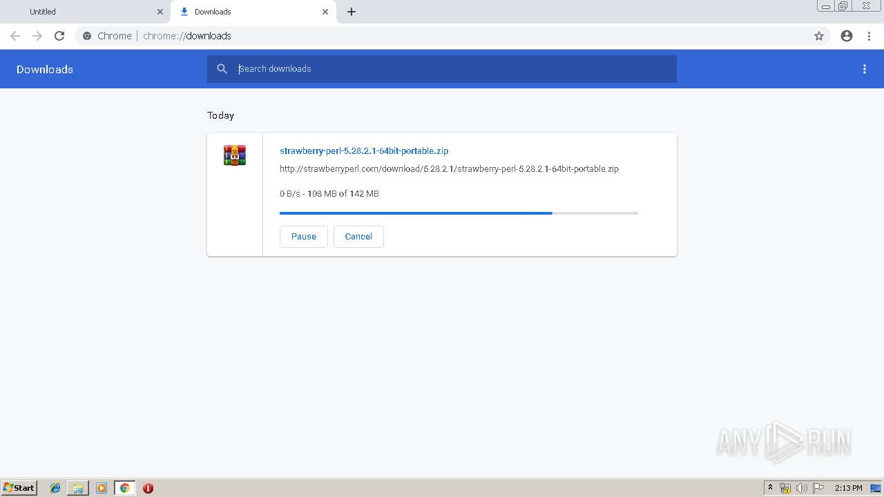884x497 pixels.
Task: Open Chrome's three-dot customize menu
Action: pos(869,36)
